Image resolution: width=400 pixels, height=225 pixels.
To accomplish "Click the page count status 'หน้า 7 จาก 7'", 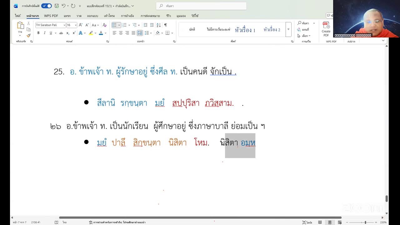I will pyautogui.click(x=20, y=222).
